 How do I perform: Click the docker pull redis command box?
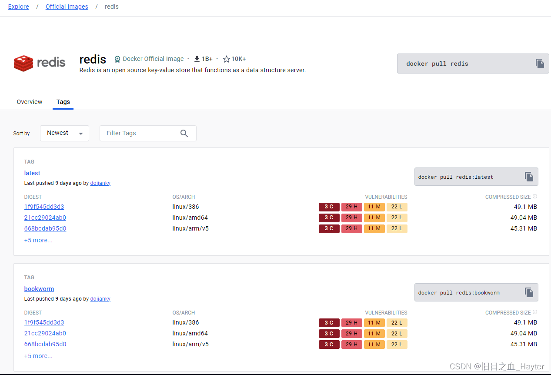[473, 64]
